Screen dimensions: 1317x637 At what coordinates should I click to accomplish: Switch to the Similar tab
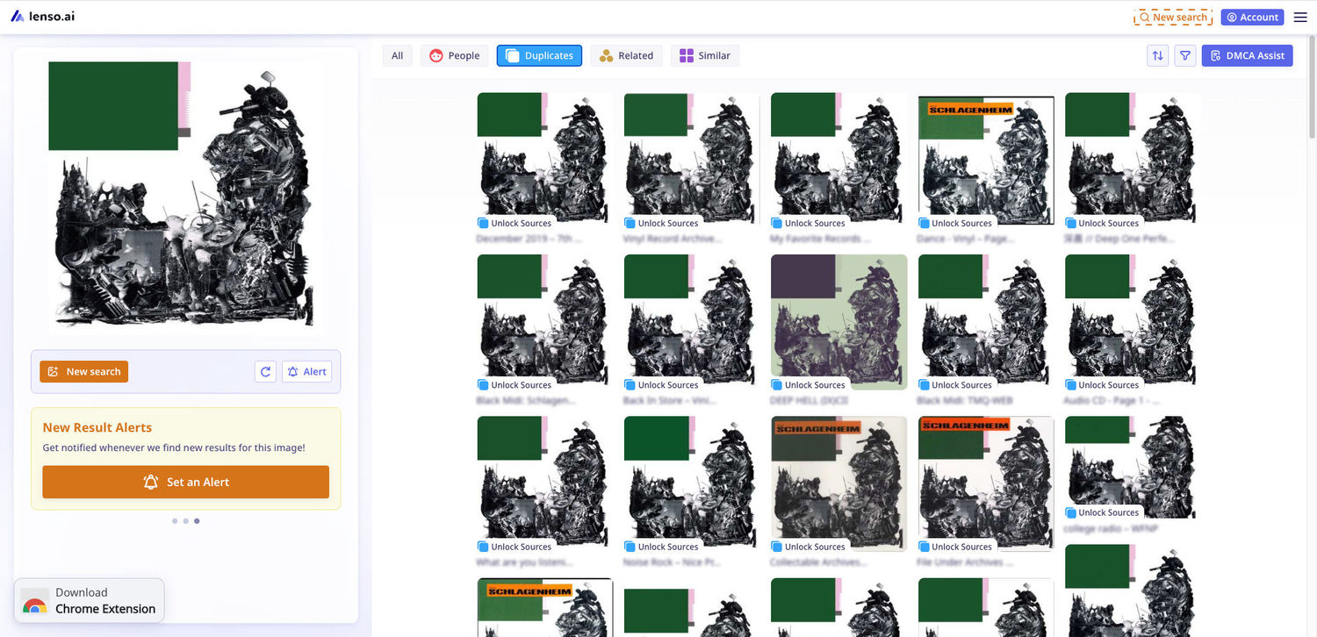[705, 55]
